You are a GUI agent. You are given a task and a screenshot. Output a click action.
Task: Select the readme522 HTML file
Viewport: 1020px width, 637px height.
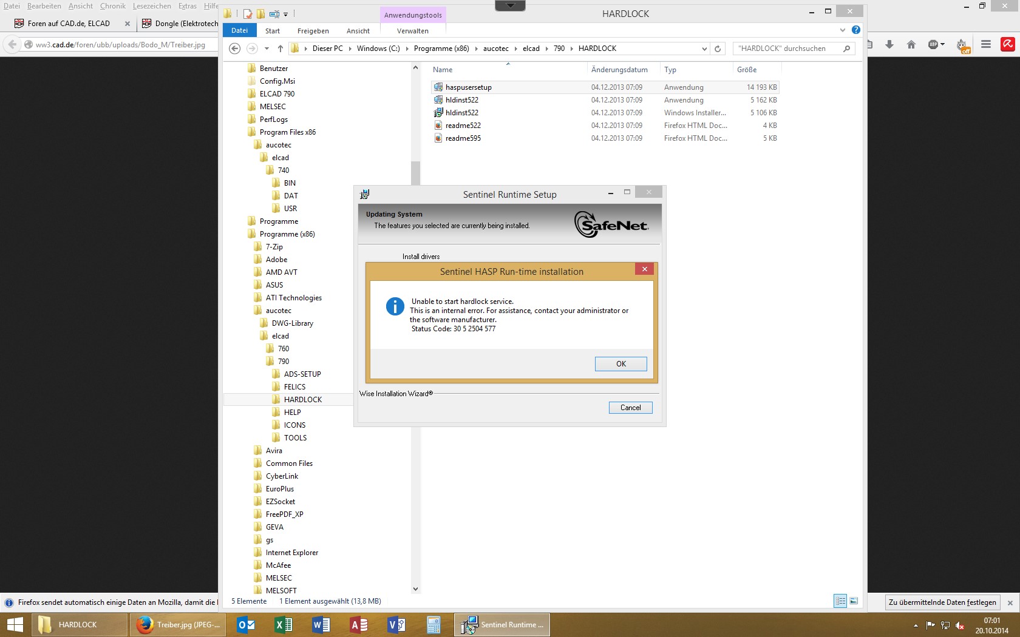pos(463,126)
